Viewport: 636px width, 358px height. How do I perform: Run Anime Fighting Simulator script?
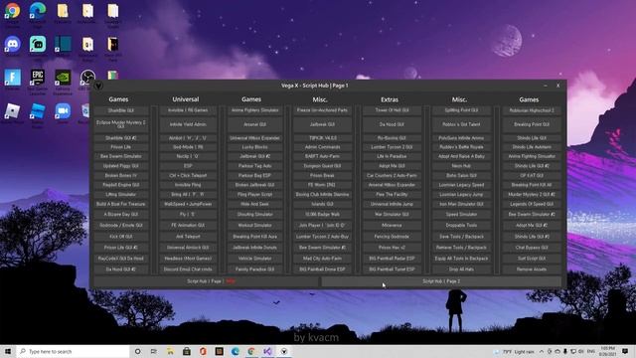532,157
